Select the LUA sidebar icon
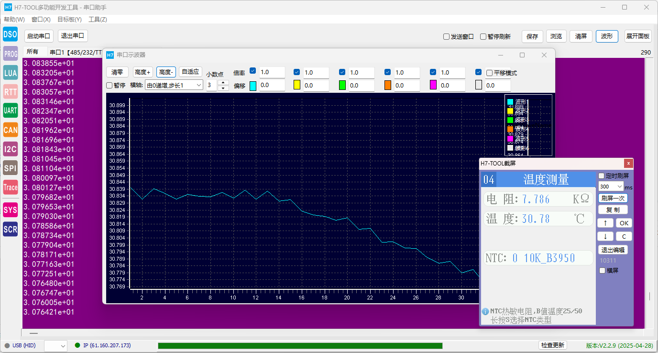 11,73
